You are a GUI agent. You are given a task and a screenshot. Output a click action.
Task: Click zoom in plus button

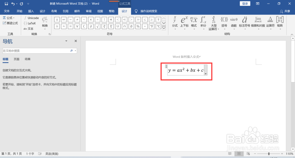(x=282, y=154)
